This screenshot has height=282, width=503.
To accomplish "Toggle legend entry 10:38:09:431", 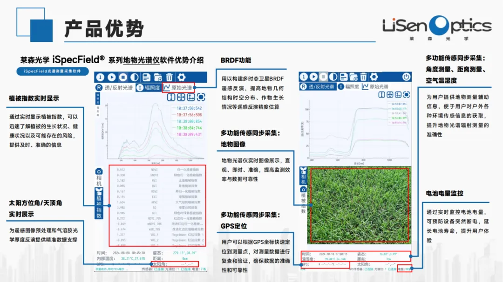I will point(187,134).
